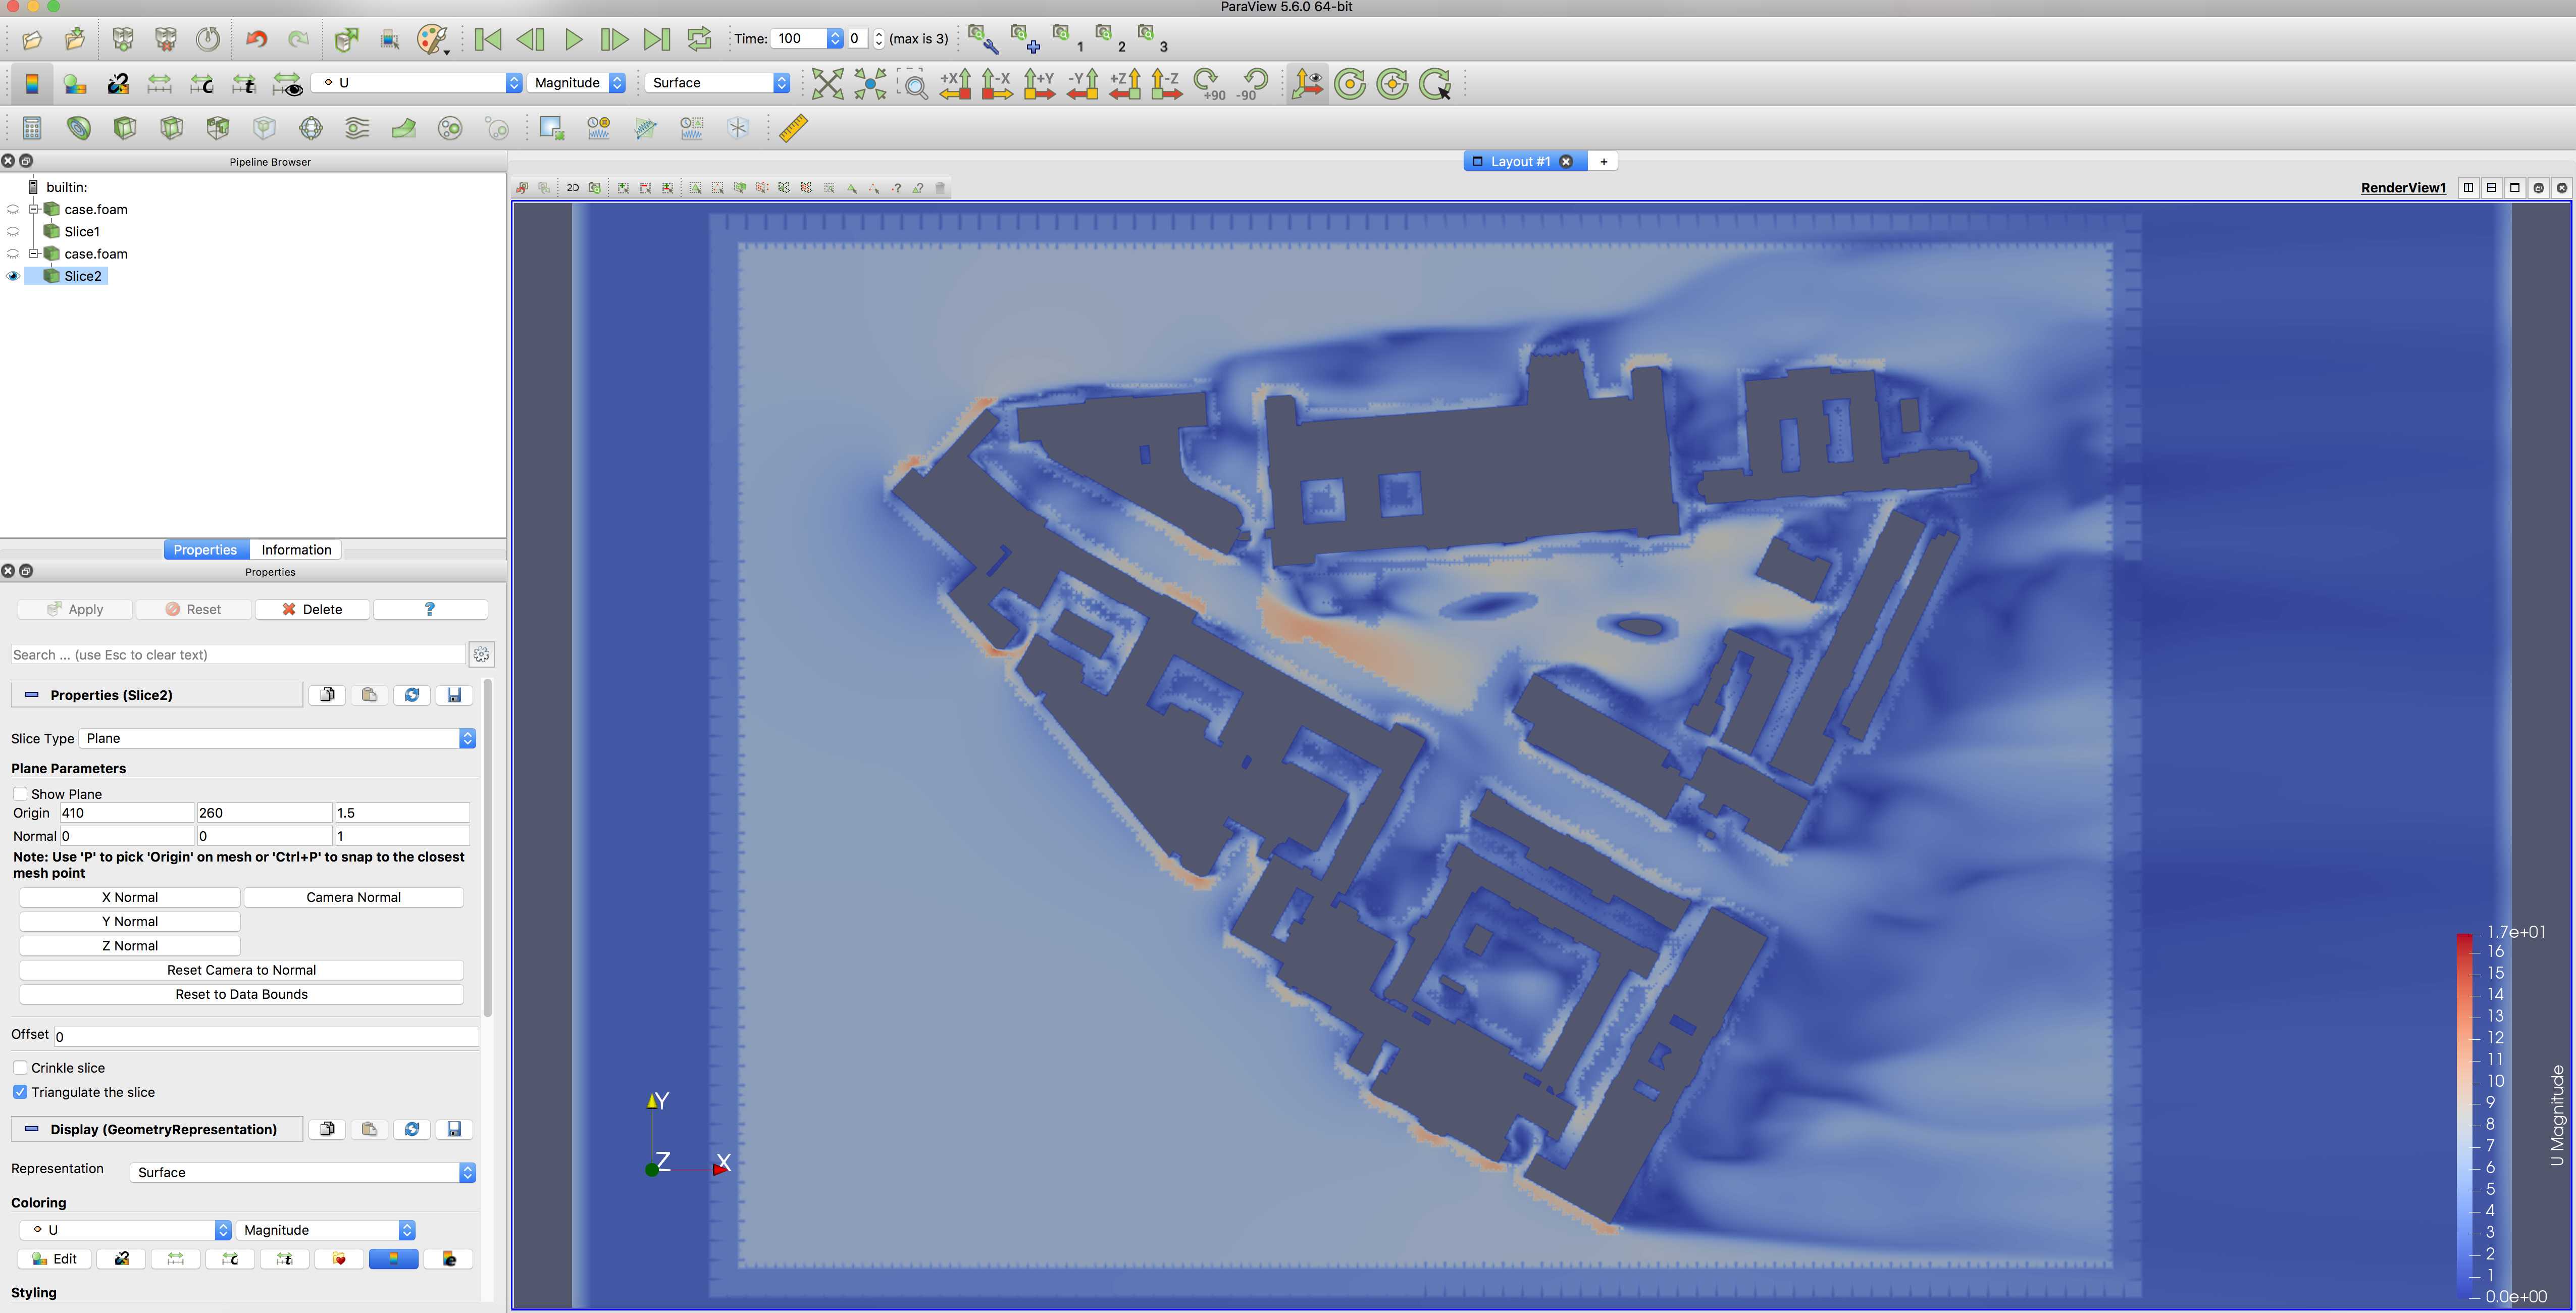This screenshot has height=1313, width=2576.
Task: Click the Delete button
Action: (312, 609)
